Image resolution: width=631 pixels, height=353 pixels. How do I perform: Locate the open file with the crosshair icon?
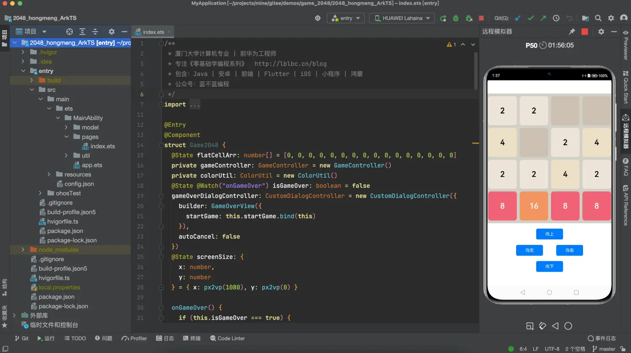click(69, 32)
